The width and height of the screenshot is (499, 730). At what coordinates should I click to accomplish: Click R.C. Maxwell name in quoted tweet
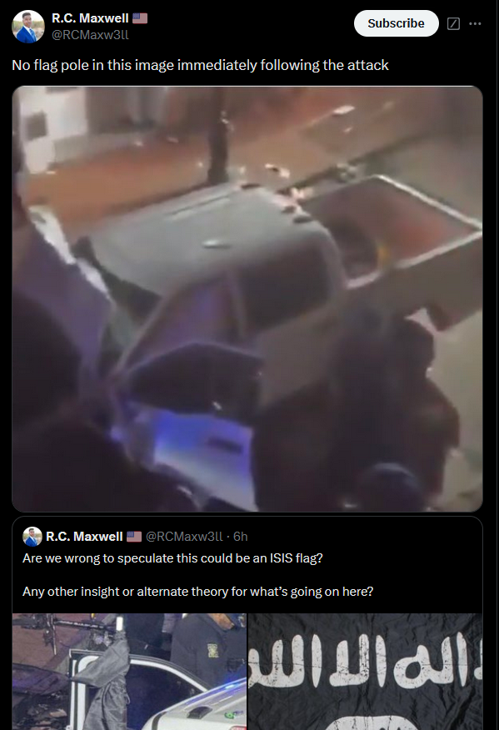pos(84,537)
